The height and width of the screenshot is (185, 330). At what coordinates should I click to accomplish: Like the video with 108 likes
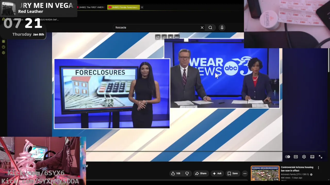click(176, 173)
